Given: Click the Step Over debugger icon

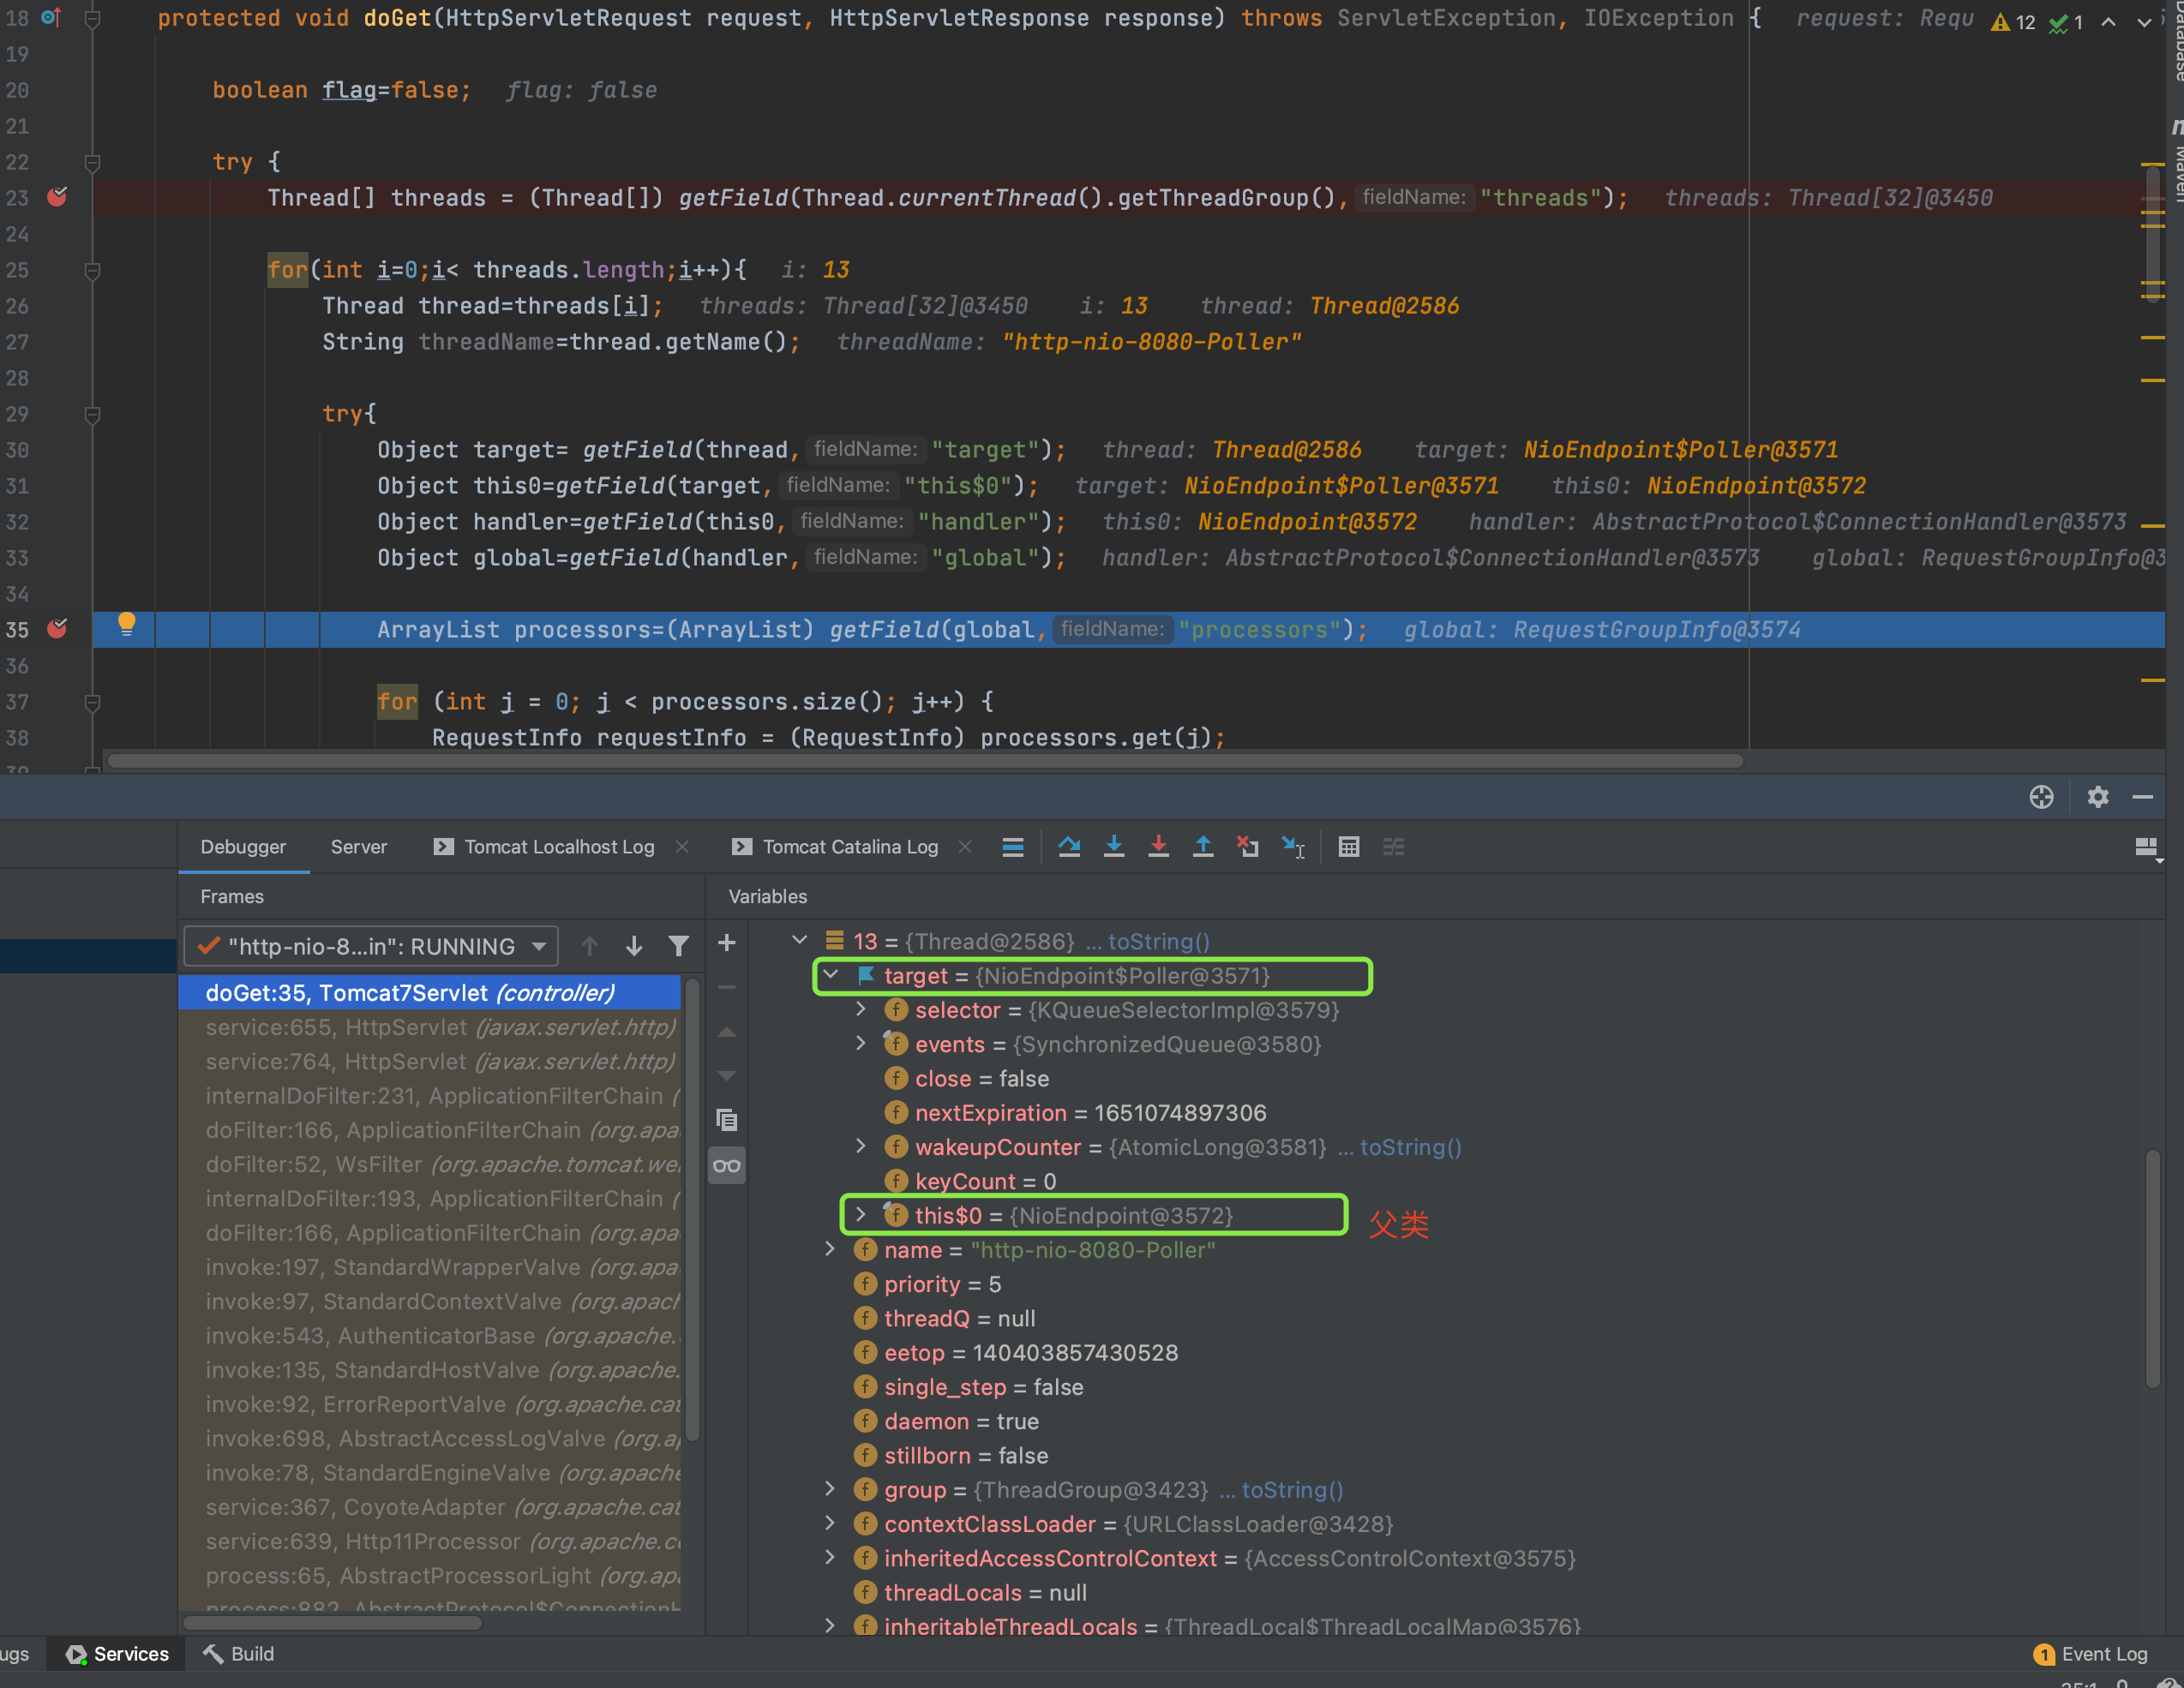Looking at the screenshot, I should [x=1069, y=847].
